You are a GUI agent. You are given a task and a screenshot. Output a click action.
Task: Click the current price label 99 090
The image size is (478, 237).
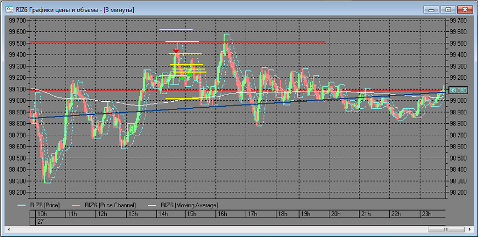[458, 90]
